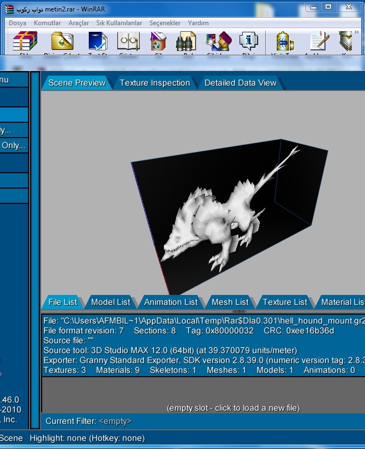Maximize the WinRAR window
The height and width of the screenshot is (449, 365).
(328, 7)
